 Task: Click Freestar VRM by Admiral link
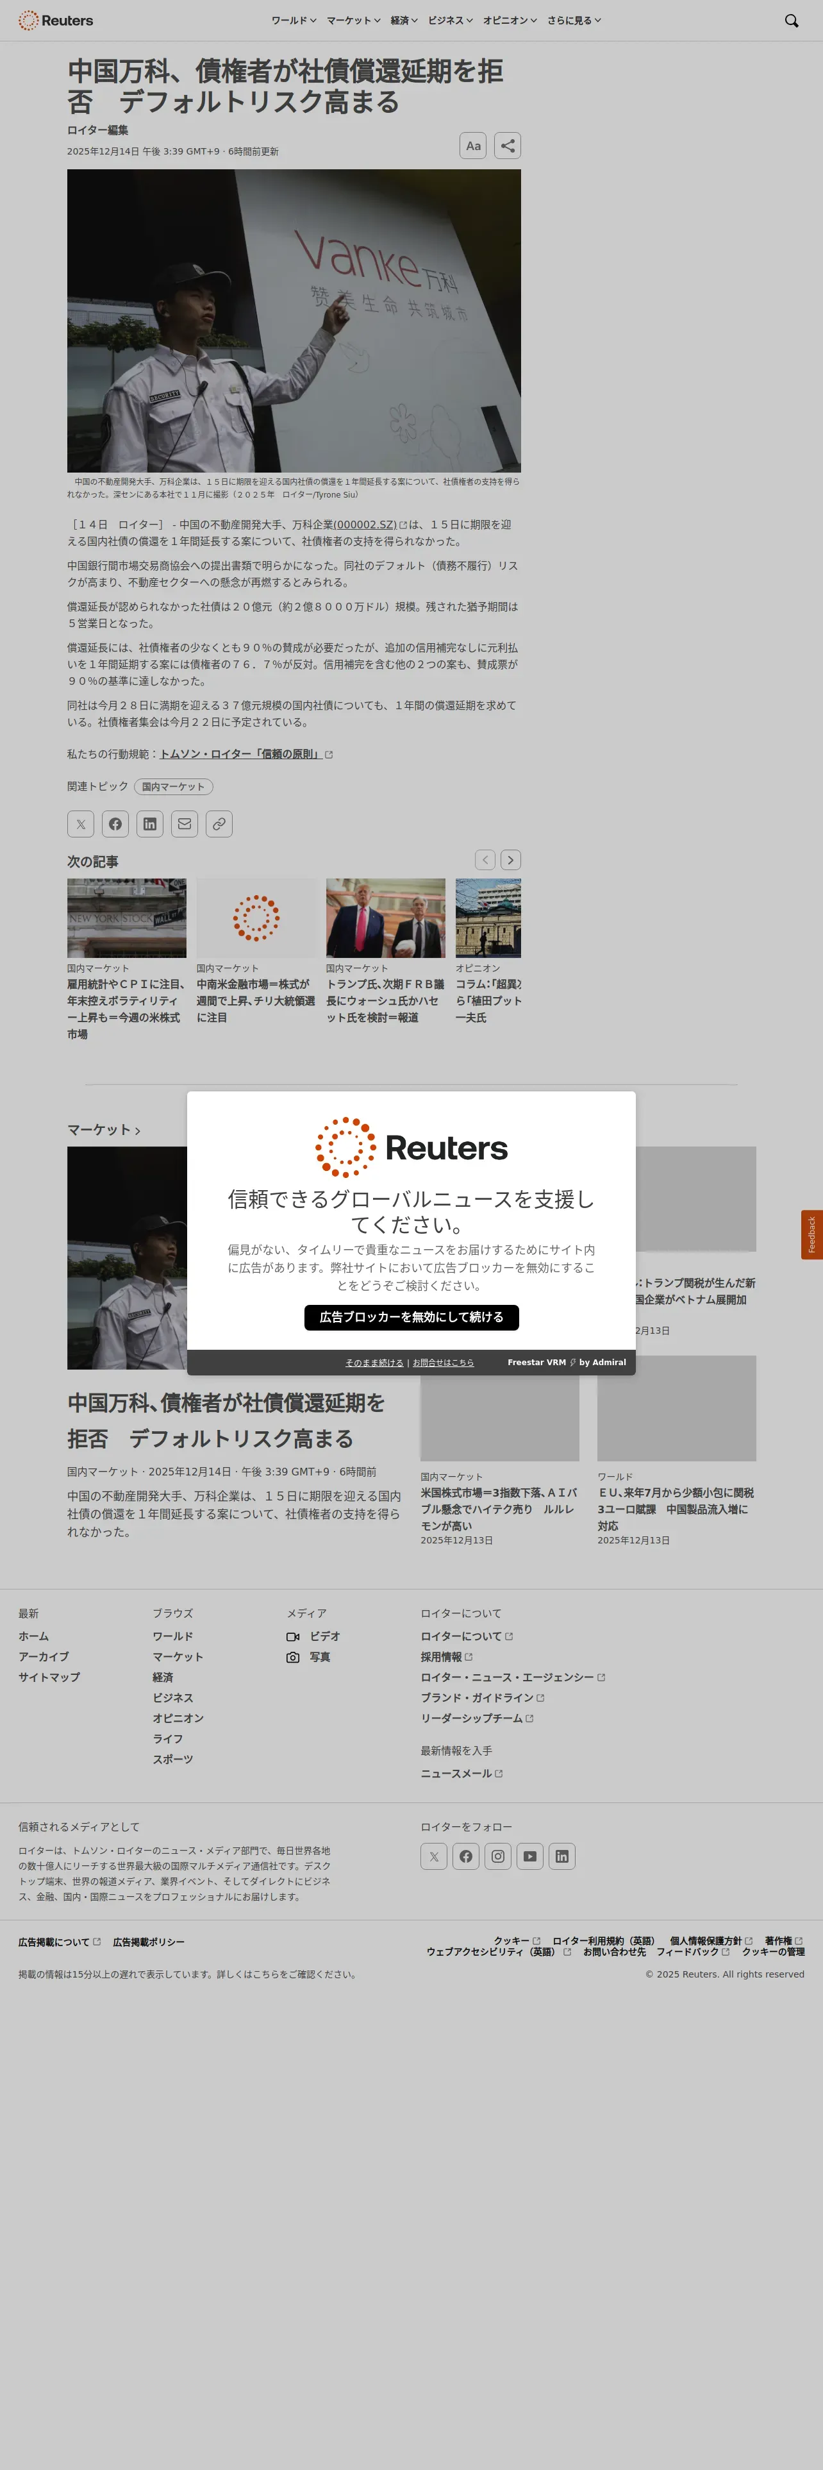tap(566, 1363)
